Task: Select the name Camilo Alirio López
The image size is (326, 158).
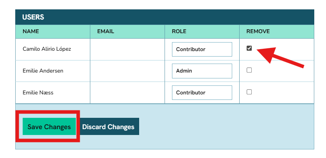Action: coord(47,49)
